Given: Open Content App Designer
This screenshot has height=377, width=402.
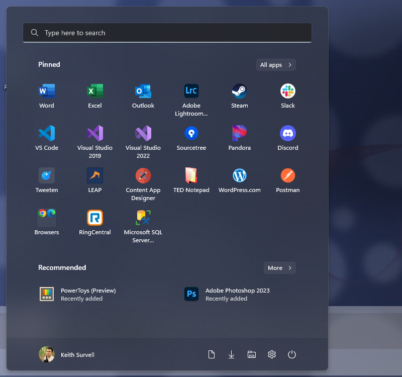Looking at the screenshot, I should click(143, 184).
